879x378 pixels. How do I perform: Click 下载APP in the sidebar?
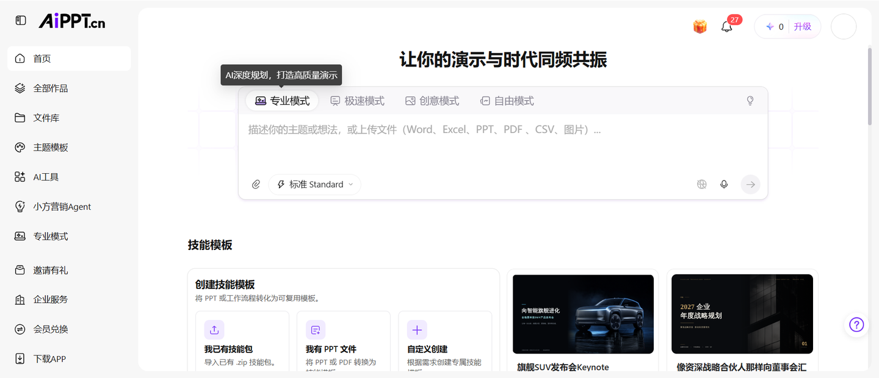[x=69, y=358]
